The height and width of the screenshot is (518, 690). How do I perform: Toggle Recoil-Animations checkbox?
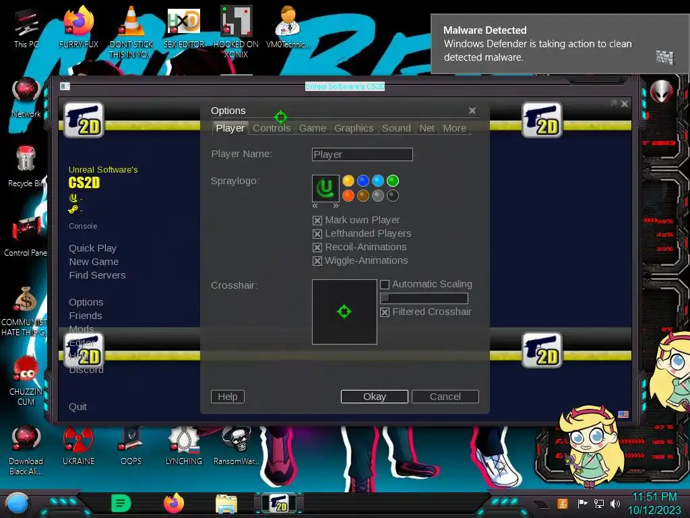(x=317, y=248)
